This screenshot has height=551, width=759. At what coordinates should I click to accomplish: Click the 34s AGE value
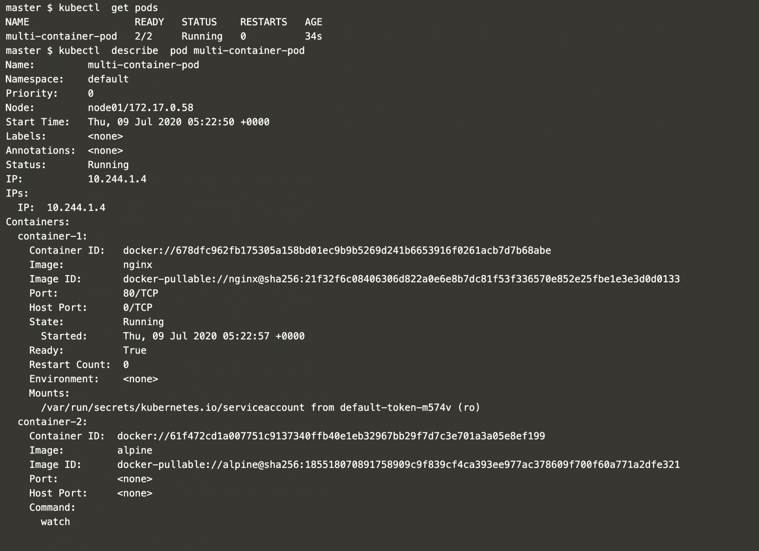[313, 36]
